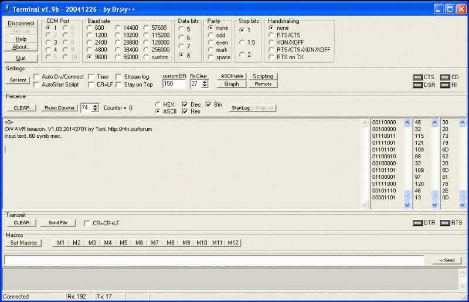
Task: Click the custom BR input field
Action: (174, 84)
